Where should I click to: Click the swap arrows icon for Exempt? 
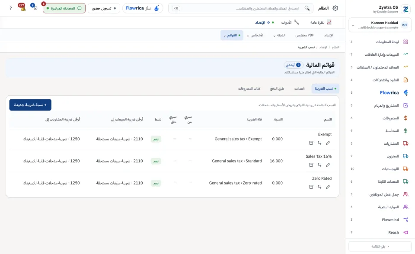[x=319, y=143]
